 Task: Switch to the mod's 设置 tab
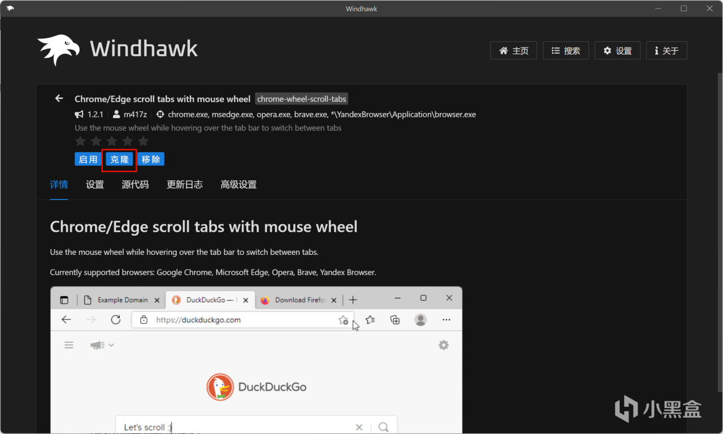pyautogui.click(x=95, y=185)
